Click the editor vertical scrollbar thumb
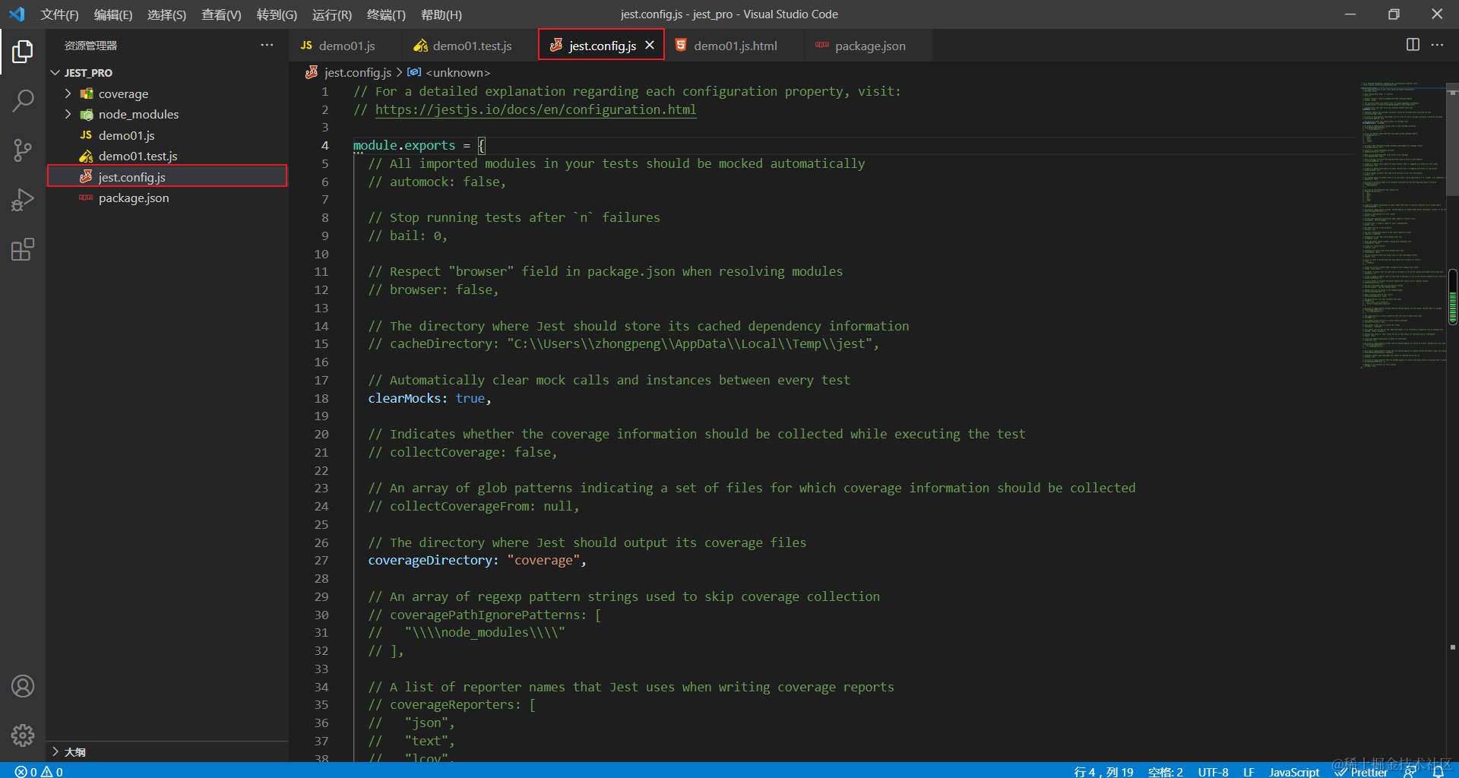 [x=1452, y=139]
